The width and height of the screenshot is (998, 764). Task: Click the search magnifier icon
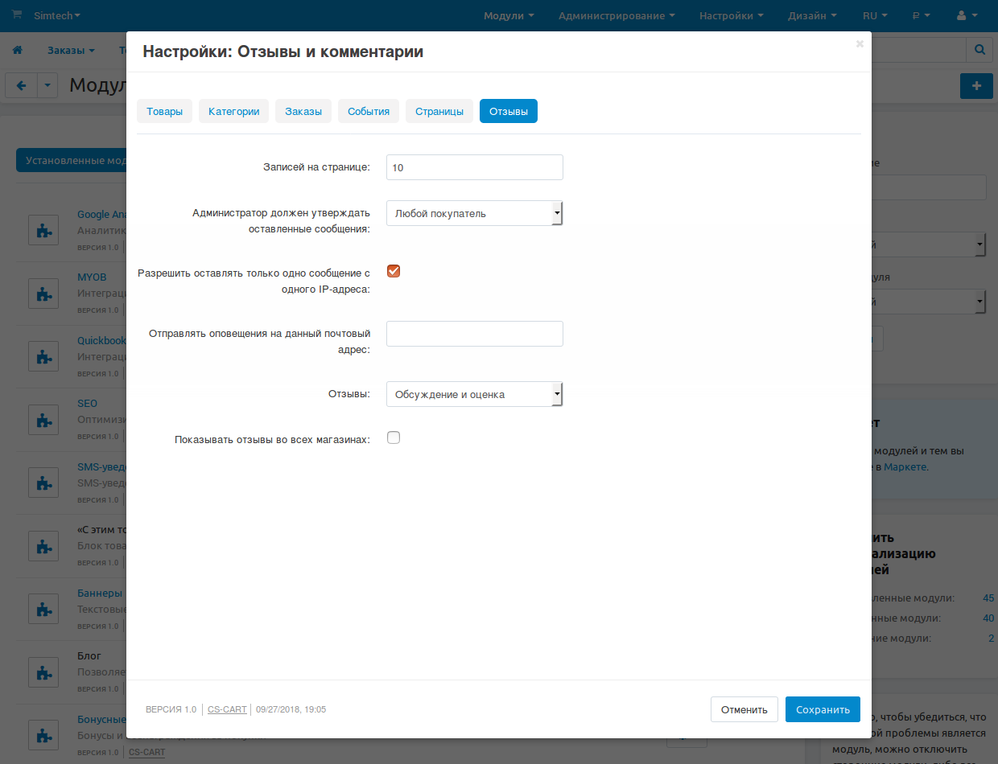coord(979,50)
